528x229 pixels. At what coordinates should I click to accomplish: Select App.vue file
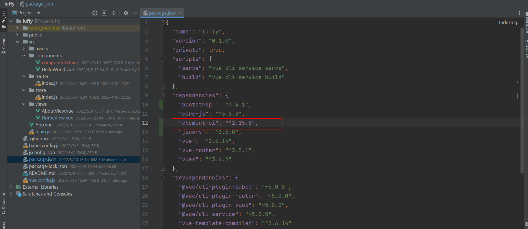pos(44,125)
